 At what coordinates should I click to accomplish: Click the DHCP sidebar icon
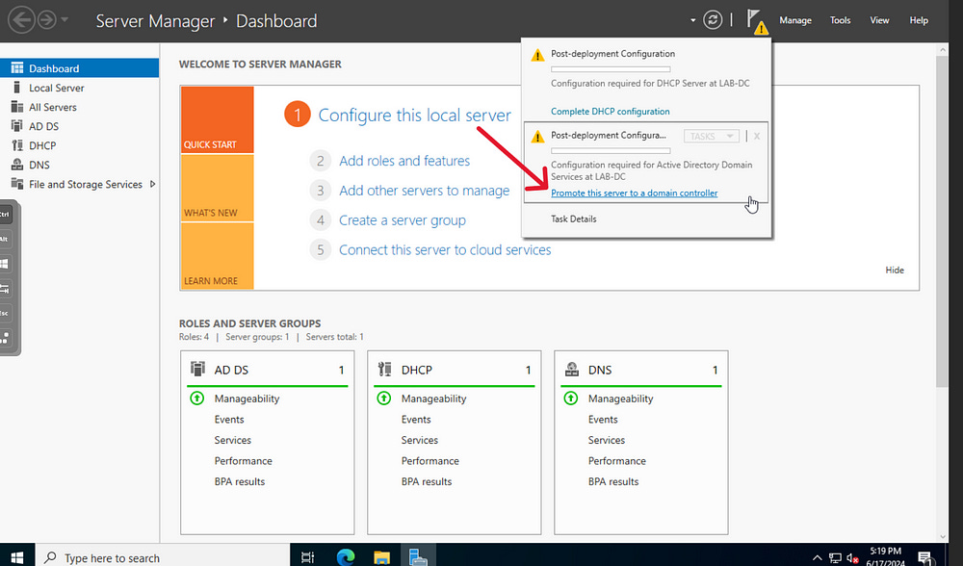[17, 145]
